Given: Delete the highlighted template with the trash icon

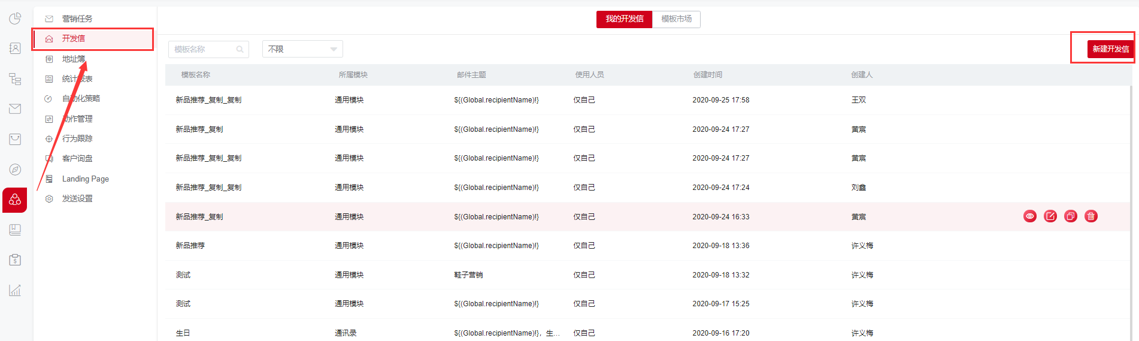Looking at the screenshot, I should coord(1090,216).
